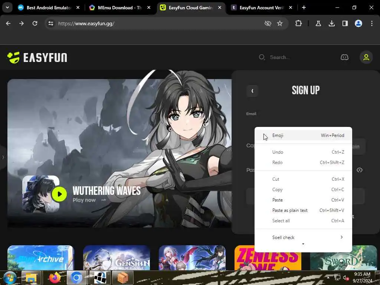
Task: Click the network tray icon
Action: pyautogui.click(x=337, y=278)
